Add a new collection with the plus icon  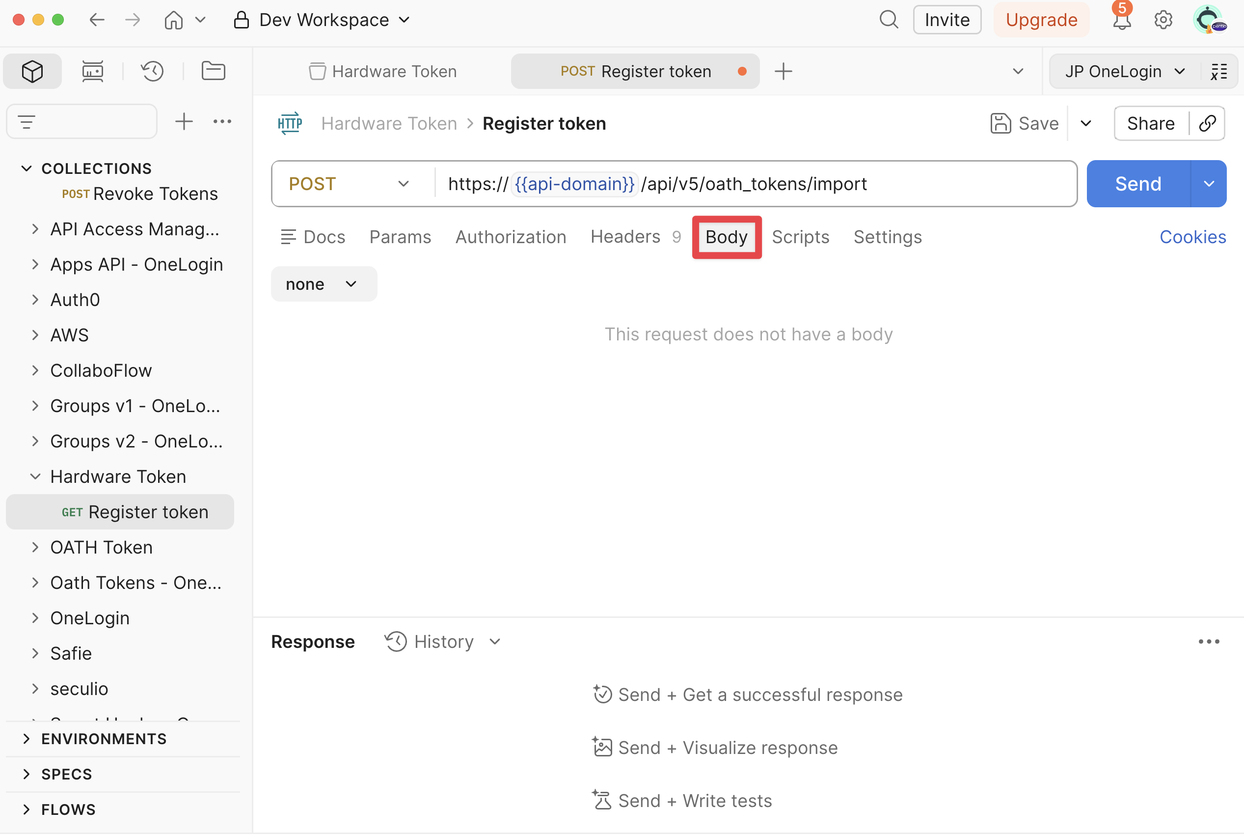[x=184, y=121]
